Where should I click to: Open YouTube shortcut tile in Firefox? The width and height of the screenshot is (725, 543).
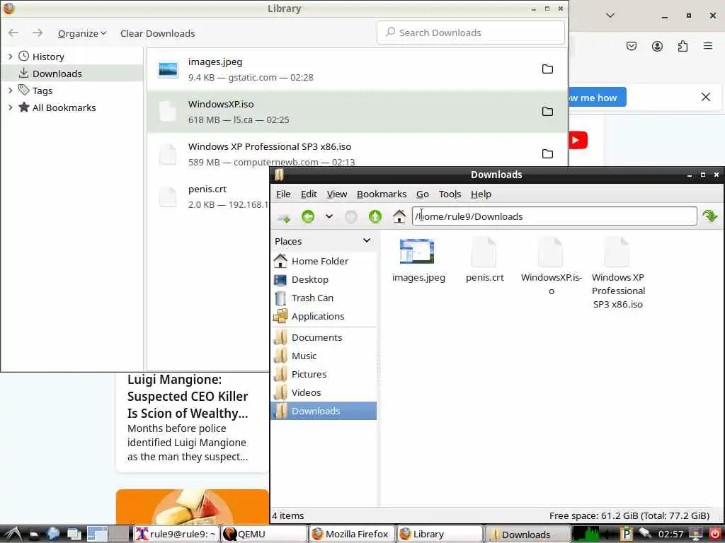578,140
